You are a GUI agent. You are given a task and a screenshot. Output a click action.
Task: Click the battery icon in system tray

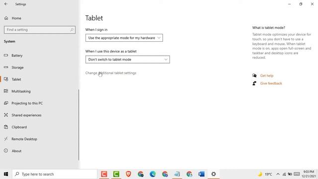coord(290,174)
